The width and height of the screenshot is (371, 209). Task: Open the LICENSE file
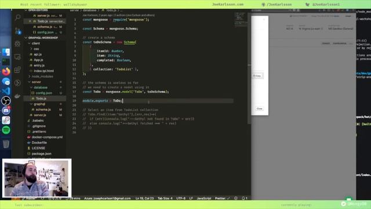coord(38,148)
